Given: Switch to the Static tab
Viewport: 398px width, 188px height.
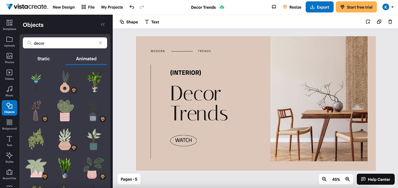Looking at the screenshot, I should [43, 59].
